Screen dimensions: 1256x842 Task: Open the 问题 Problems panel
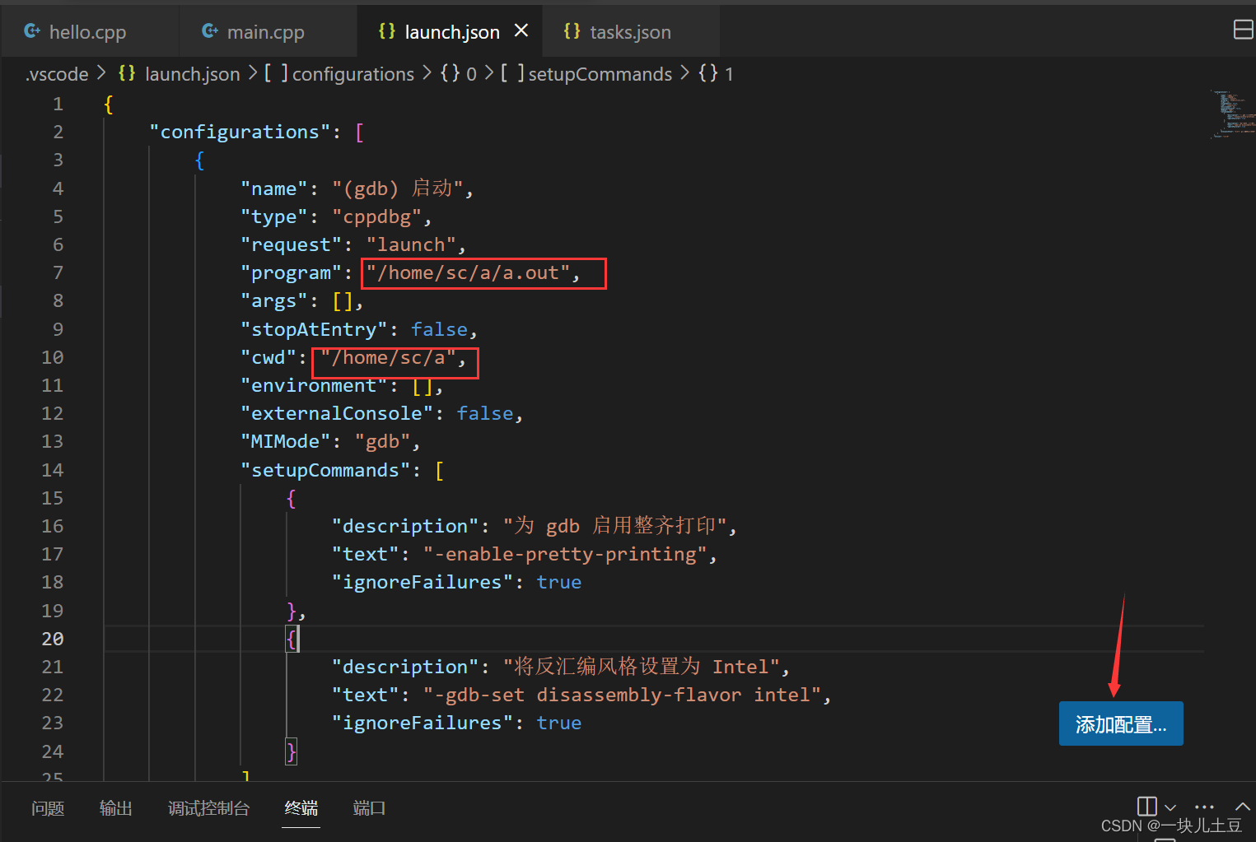[47, 808]
